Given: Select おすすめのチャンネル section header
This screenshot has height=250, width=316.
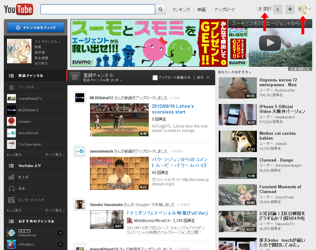Looking at the screenshot, I should point(36,221).
